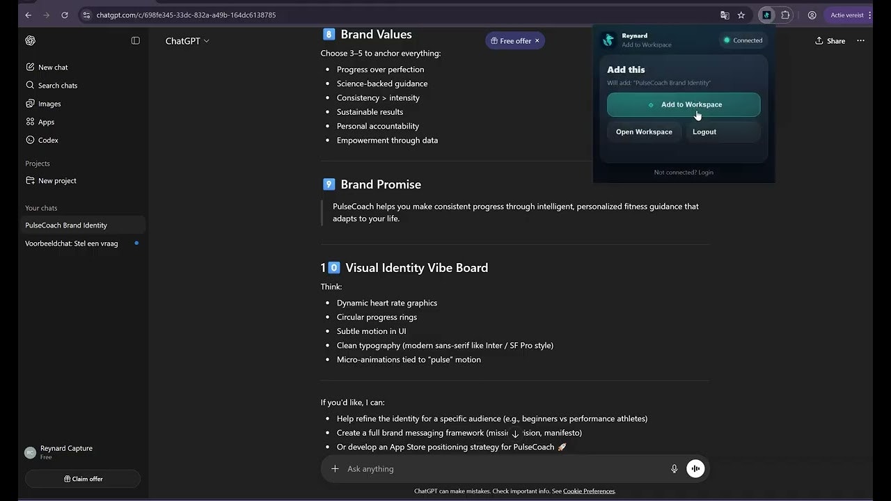891x501 pixels.
Task: Click the browser forward arrow
Action: (47, 15)
